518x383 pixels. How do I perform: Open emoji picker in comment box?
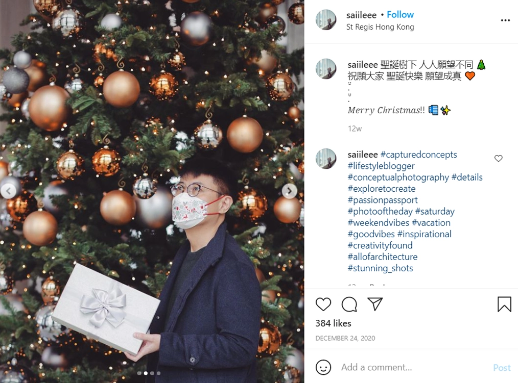[323, 367]
